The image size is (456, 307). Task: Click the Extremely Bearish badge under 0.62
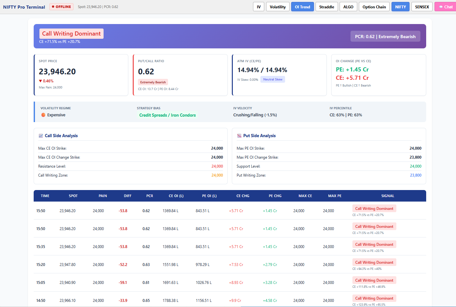153,82
